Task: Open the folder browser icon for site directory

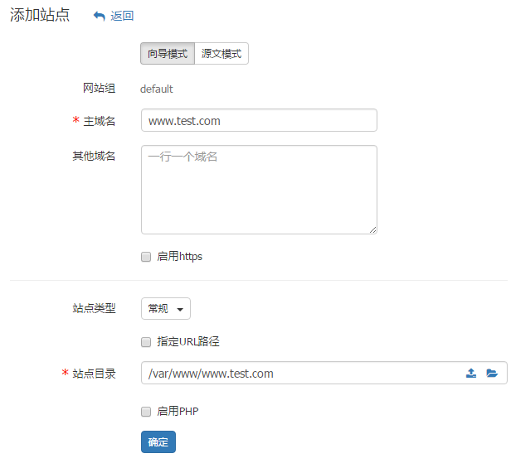Action: [492, 374]
